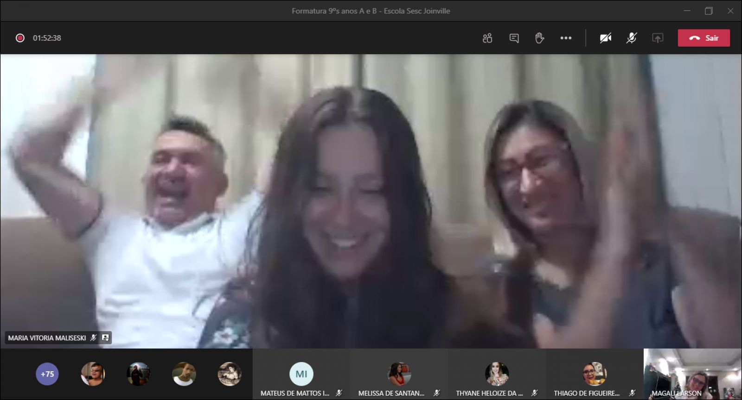Click the meeting elapsed time 01:52:38
Viewport: 742px width, 400px height.
pyautogui.click(x=47, y=38)
